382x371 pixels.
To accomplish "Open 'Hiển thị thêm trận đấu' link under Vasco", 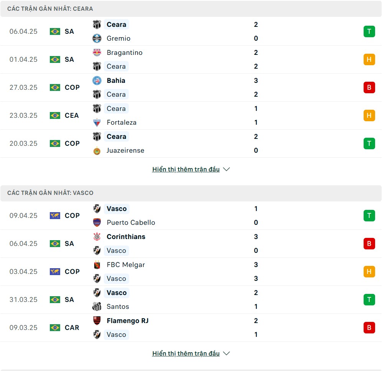I will point(186,353).
